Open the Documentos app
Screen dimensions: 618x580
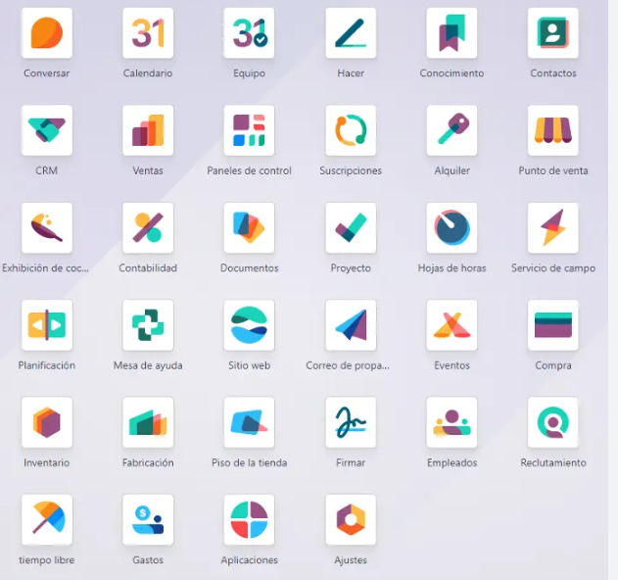pyautogui.click(x=249, y=227)
